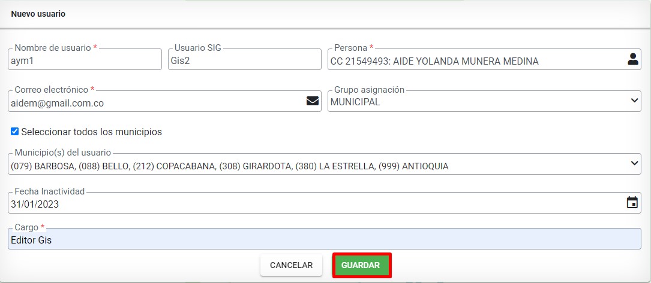
Task: Click the date text 31/01/2023
Action: (35, 204)
